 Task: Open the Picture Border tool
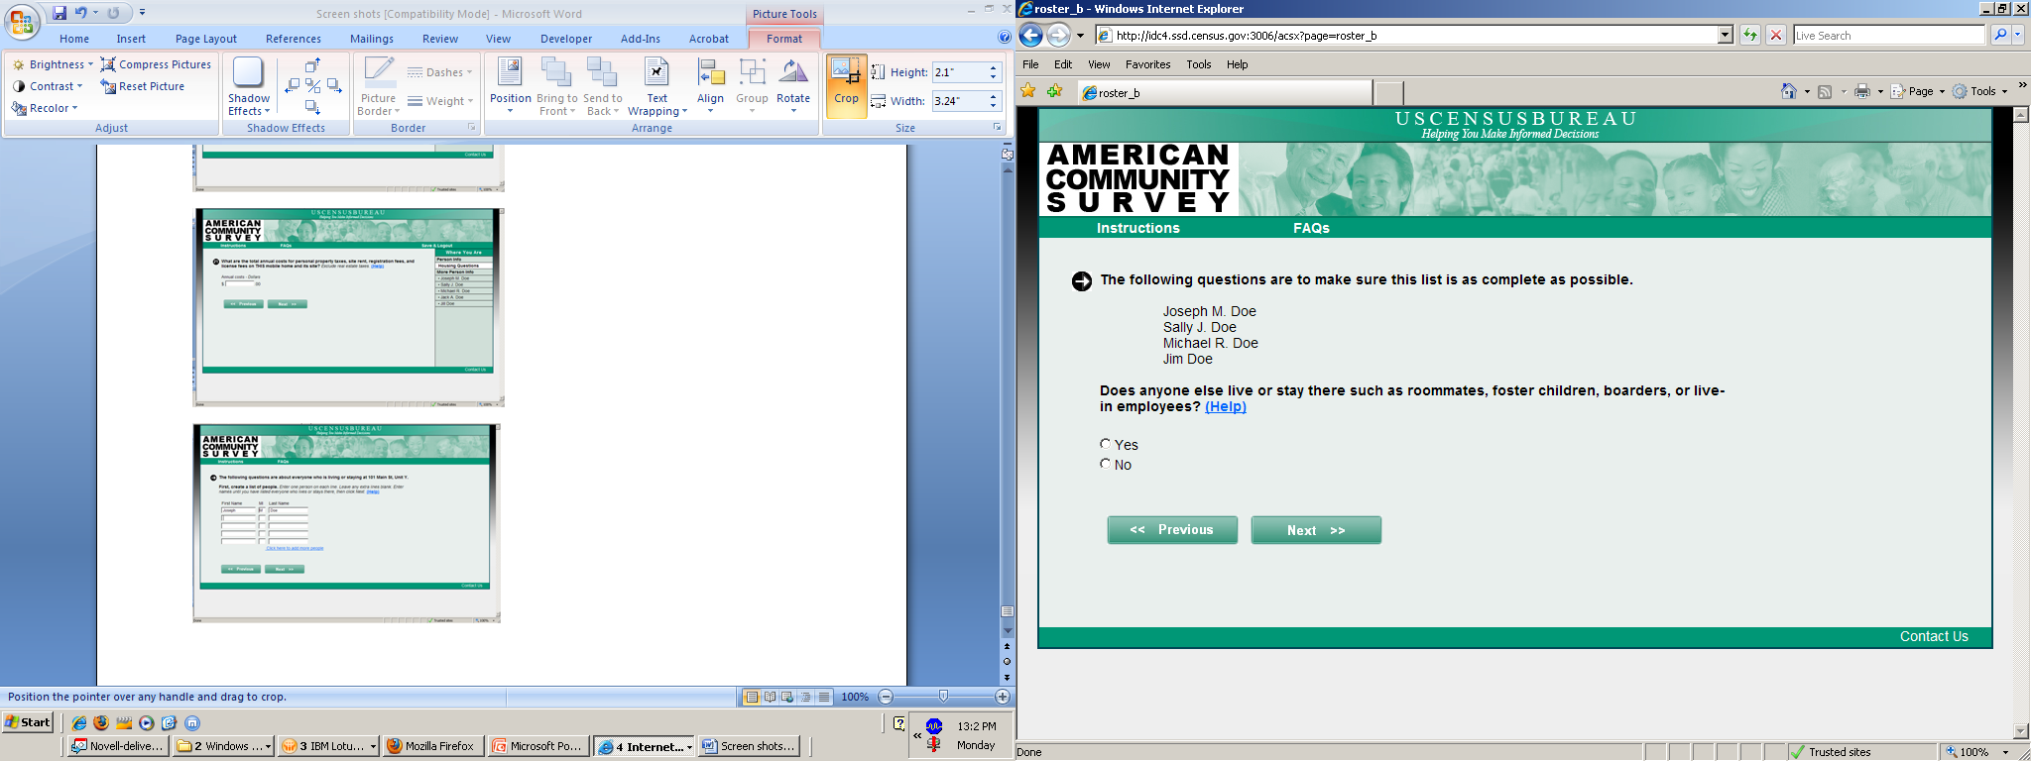coord(379,85)
